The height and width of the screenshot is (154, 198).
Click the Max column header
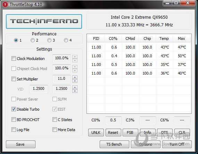pos(181,38)
